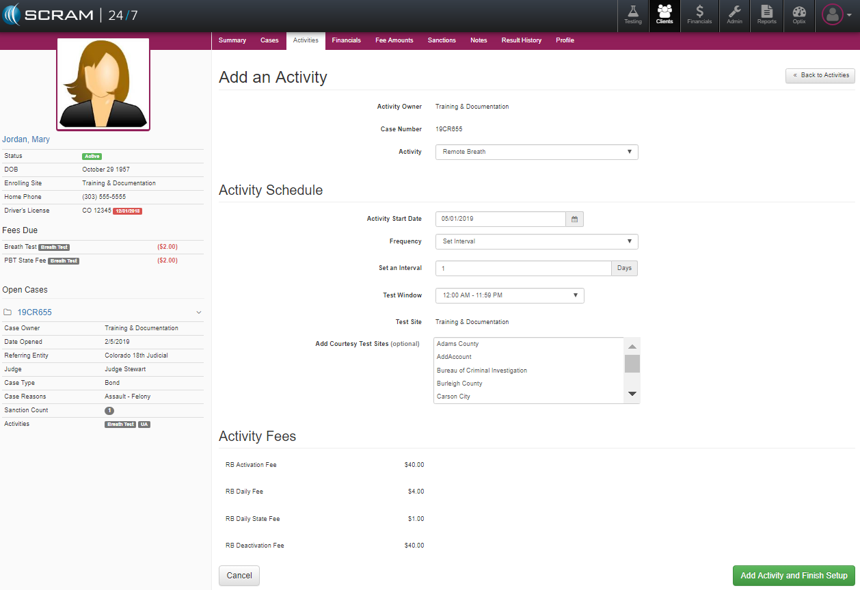Click Add Activity and Finish Setup
The height and width of the screenshot is (590, 860).
coord(794,576)
